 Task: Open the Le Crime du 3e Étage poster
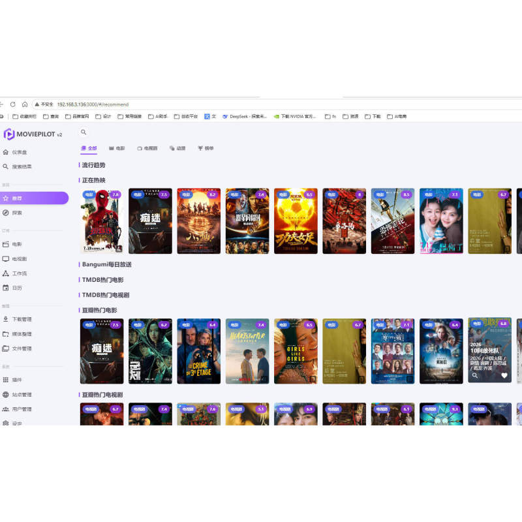[199, 351]
